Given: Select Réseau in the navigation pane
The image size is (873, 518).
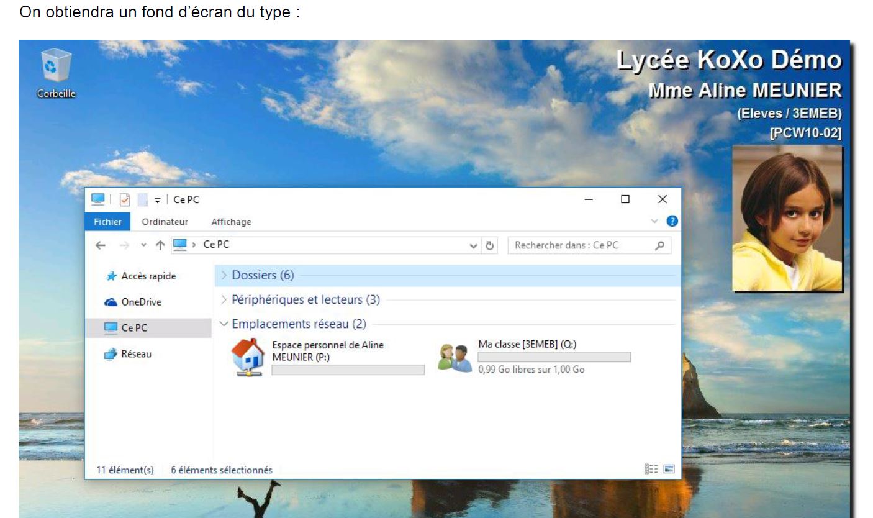Looking at the screenshot, I should (x=128, y=354).
